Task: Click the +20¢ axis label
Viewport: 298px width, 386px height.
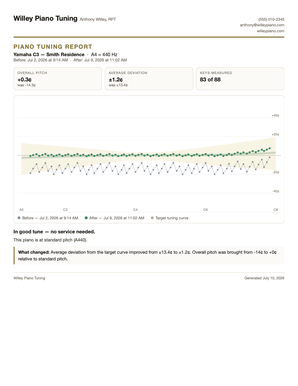Action: point(275,134)
